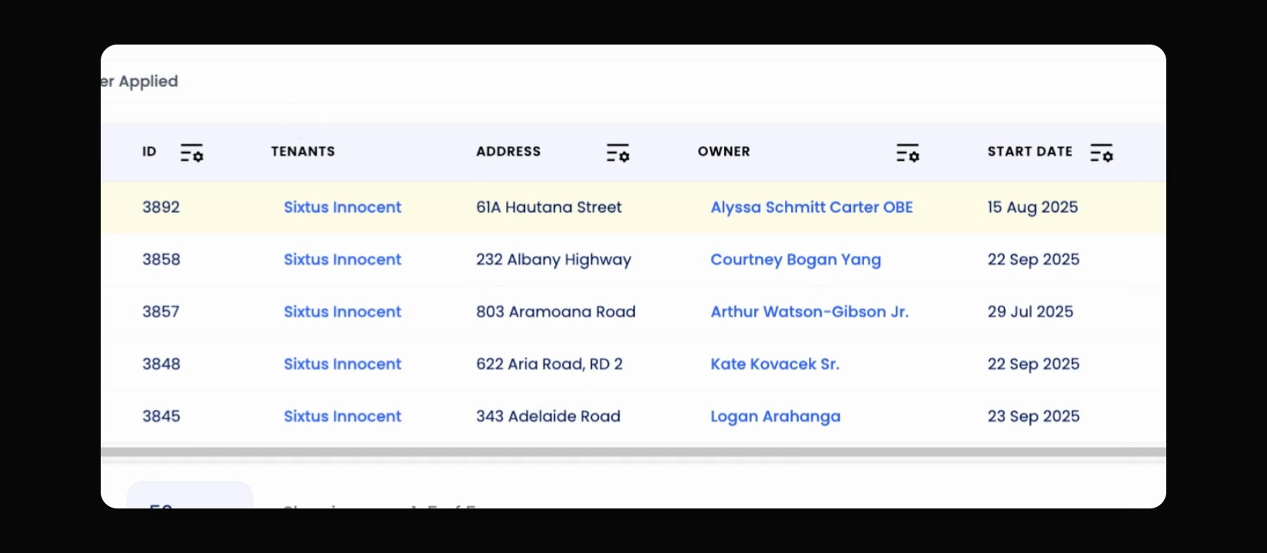The width and height of the screenshot is (1267, 553).
Task: Click the START DATE column header label
Action: (1029, 151)
